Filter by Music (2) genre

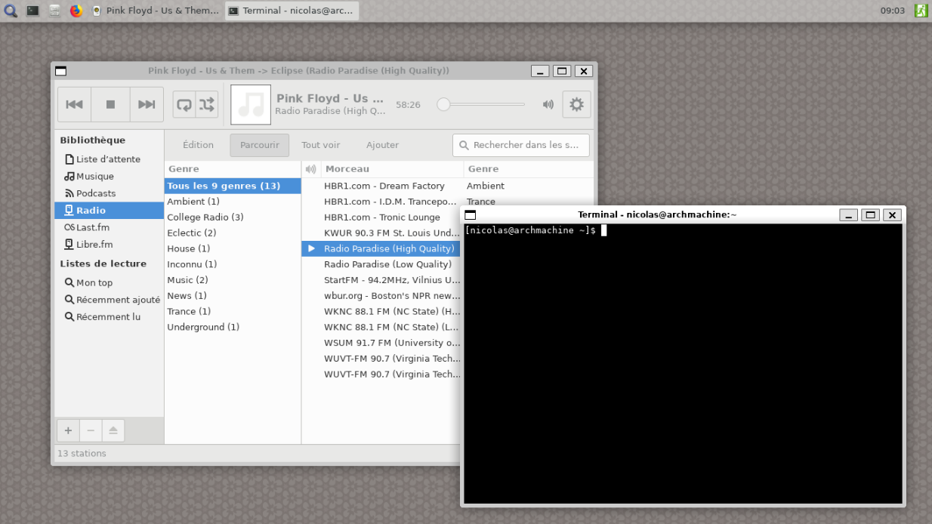(x=233, y=280)
